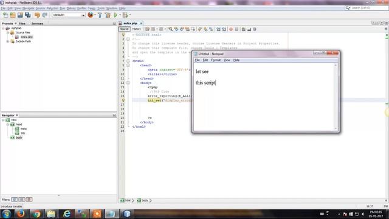Open the Refactor menu in NetBeans

pos(52,8)
